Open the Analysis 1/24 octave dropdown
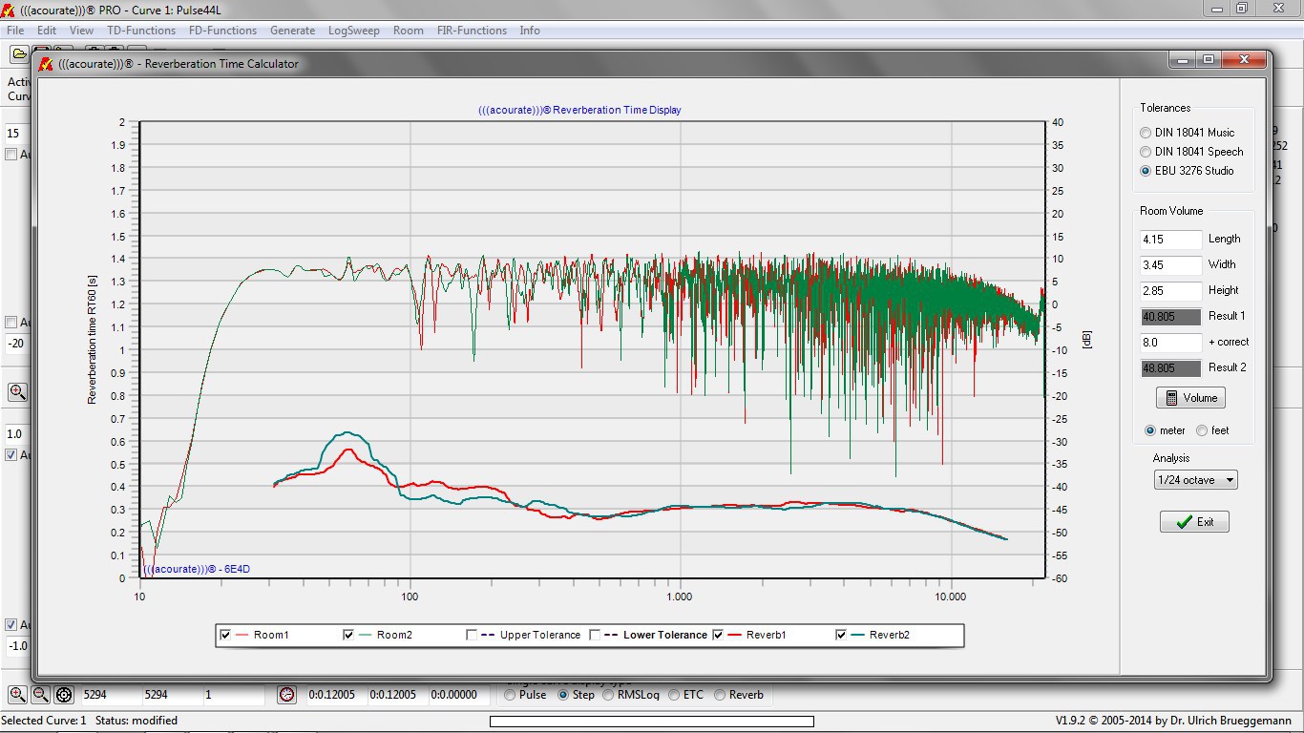Viewport: 1304px width, 733px height. (x=1195, y=480)
